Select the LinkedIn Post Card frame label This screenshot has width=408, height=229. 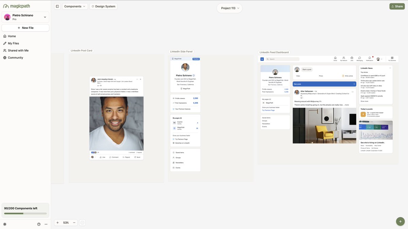click(81, 50)
